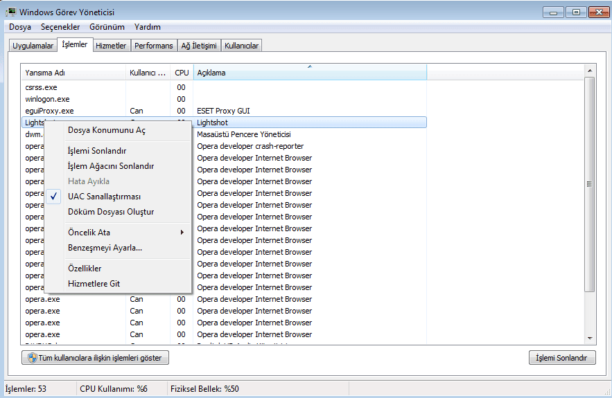Select İşlem Ağacını Sonlandır in context menu

click(110, 166)
